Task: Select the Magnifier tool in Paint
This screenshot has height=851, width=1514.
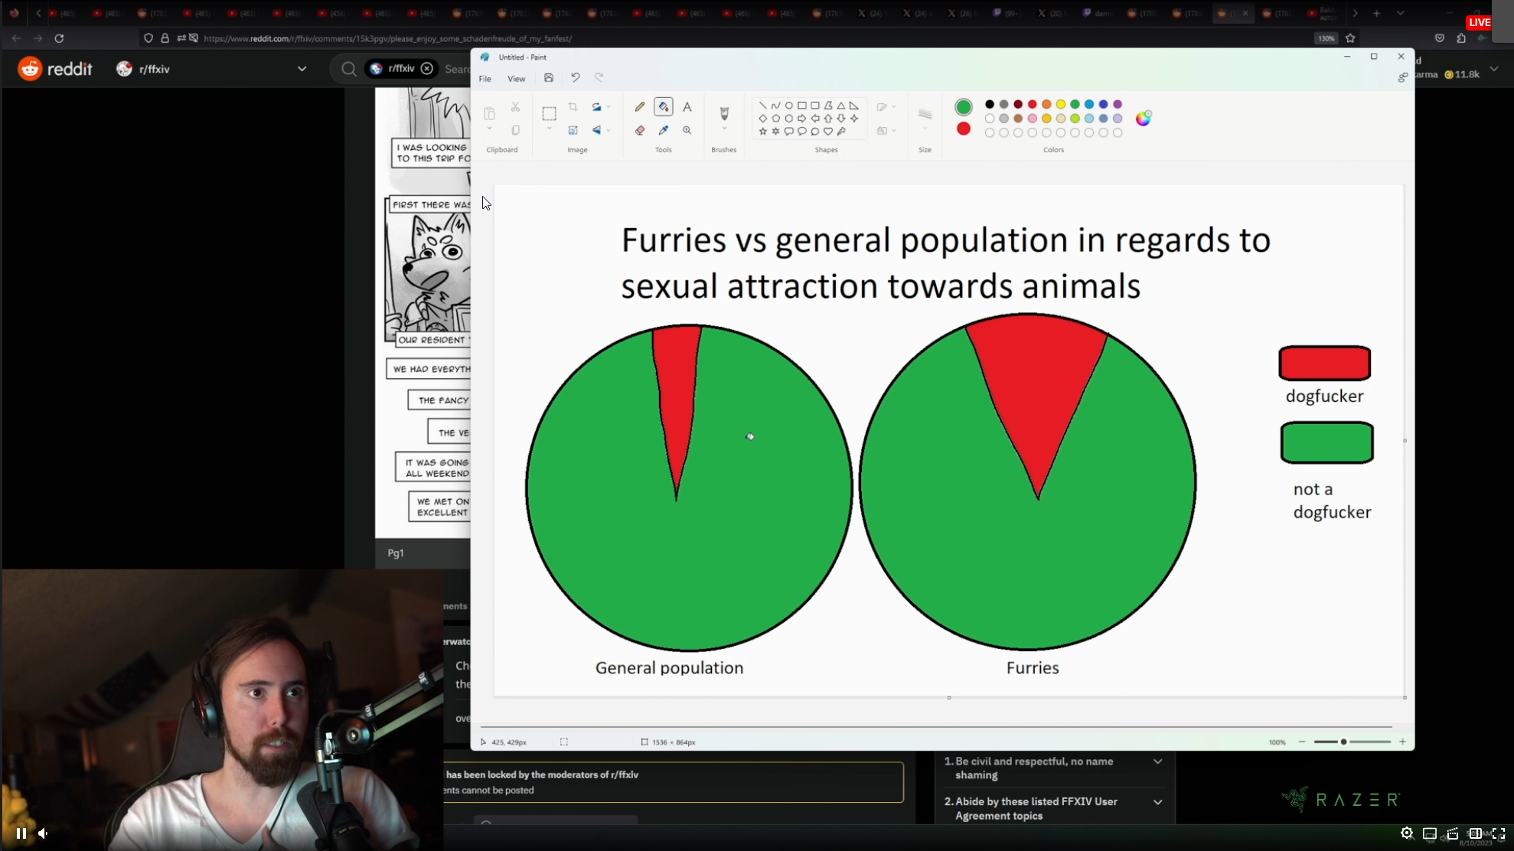Action: pyautogui.click(x=687, y=130)
